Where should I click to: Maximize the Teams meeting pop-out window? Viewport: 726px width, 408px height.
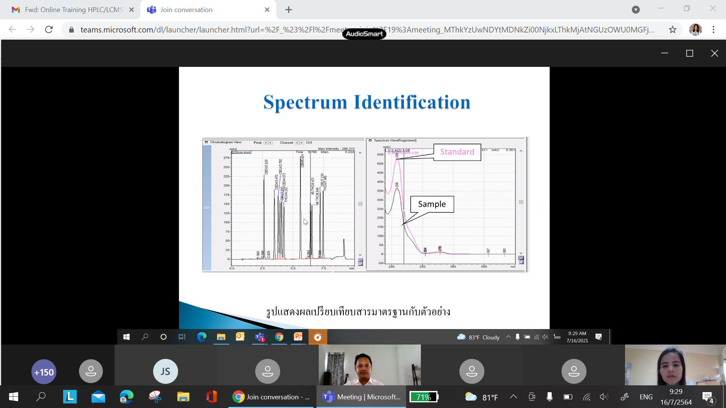[690, 53]
